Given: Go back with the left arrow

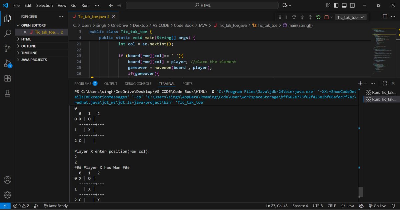Looking at the screenshot, I should pyautogui.click(x=111, y=5).
